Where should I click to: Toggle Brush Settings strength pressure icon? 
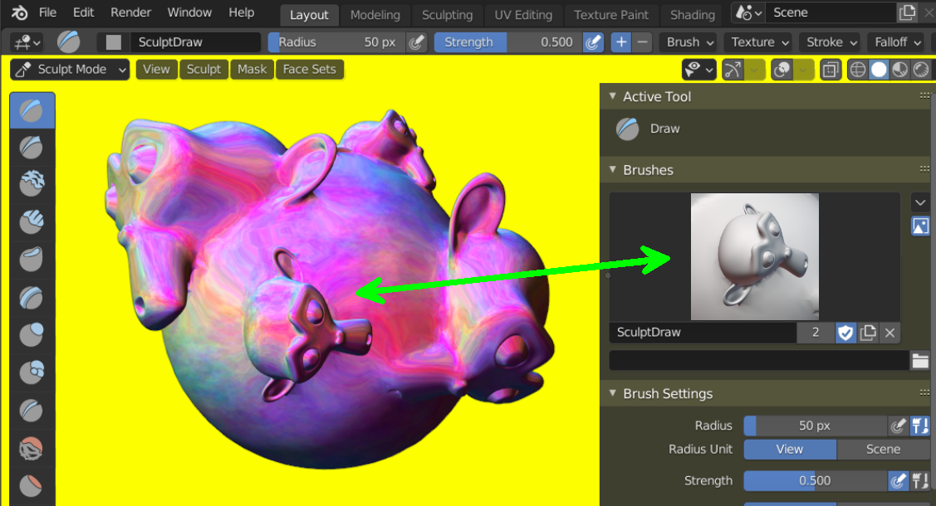pyautogui.click(x=898, y=481)
